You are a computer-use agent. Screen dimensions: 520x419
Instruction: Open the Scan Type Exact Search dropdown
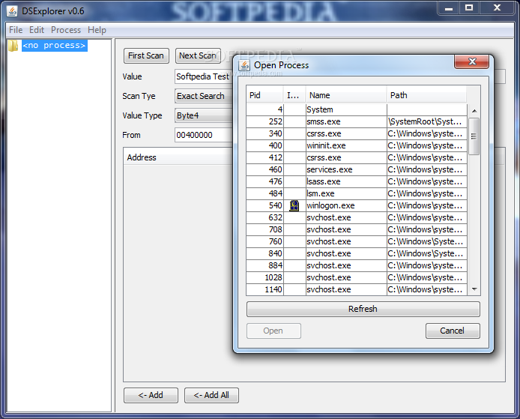pyautogui.click(x=204, y=96)
